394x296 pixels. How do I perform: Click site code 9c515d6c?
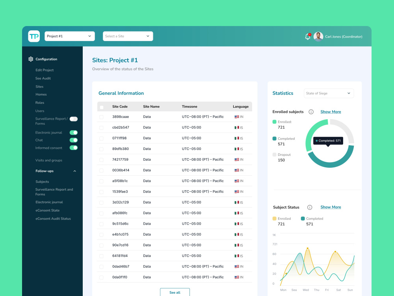pos(120,224)
